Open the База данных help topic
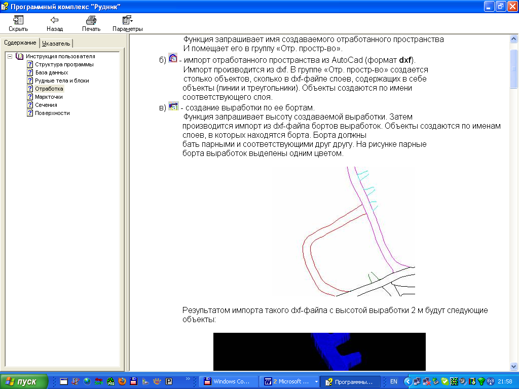Image resolution: width=519 pixels, height=389 pixels. pyautogui.click(x=51, y=72)
